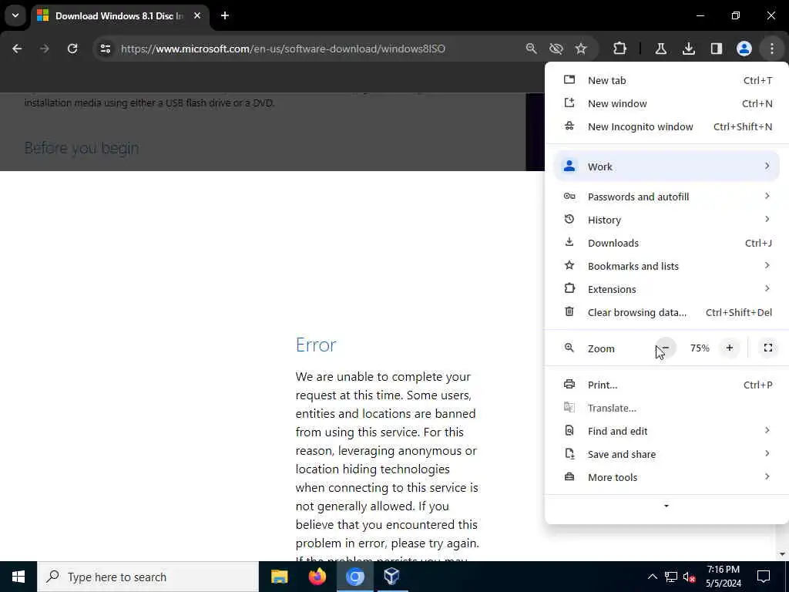Click the muted volume icon in tray
This screenshot has height=592, width=789.
[690, 577]
